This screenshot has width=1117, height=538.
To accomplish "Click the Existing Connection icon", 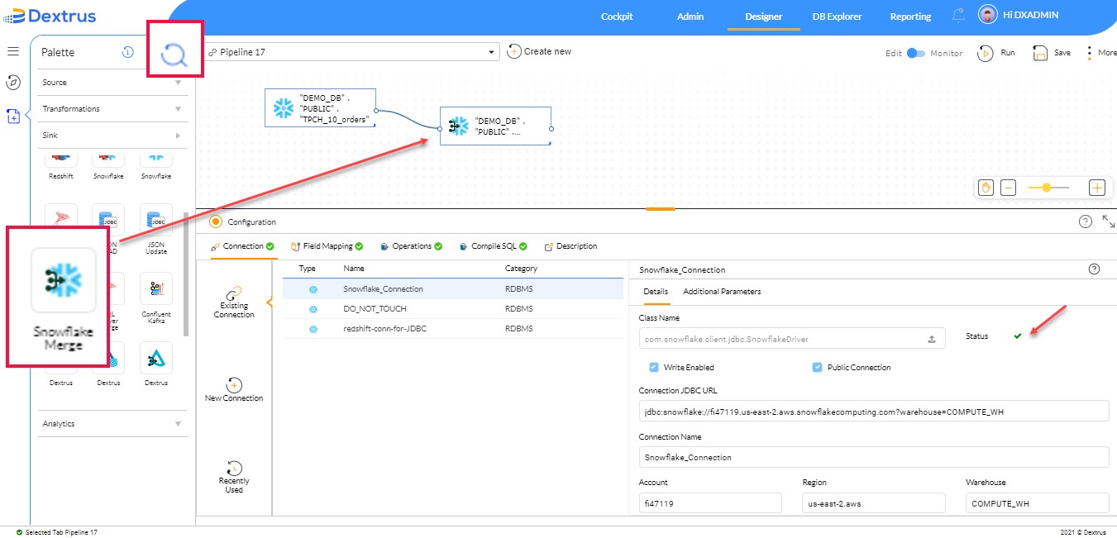I will click(x=234, y=293).
